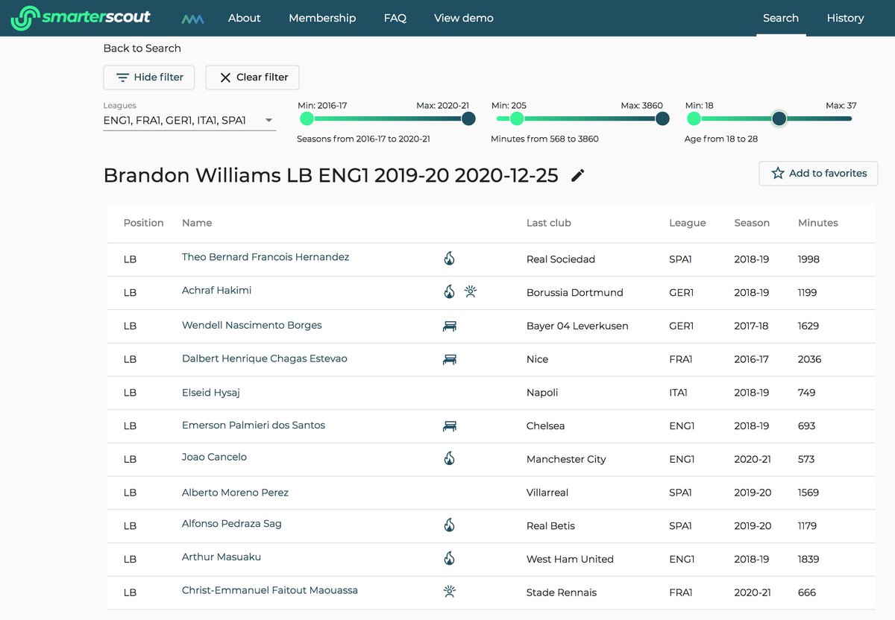Click the Borussia Dortmund club cell
The image size is (895, 620).
tap(575, 293)
